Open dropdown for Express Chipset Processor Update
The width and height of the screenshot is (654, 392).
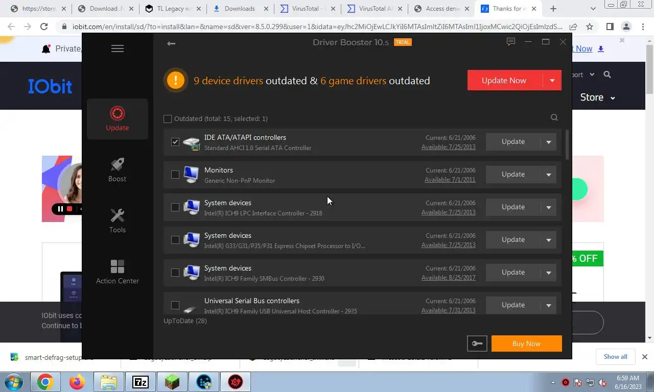(x=549, y=240)
